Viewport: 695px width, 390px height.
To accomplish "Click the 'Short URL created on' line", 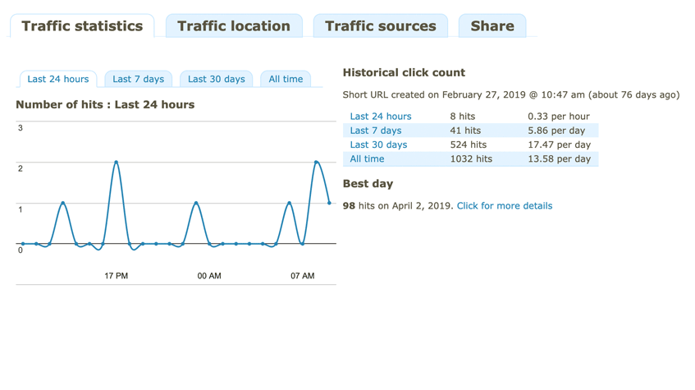I will (511, 95).
